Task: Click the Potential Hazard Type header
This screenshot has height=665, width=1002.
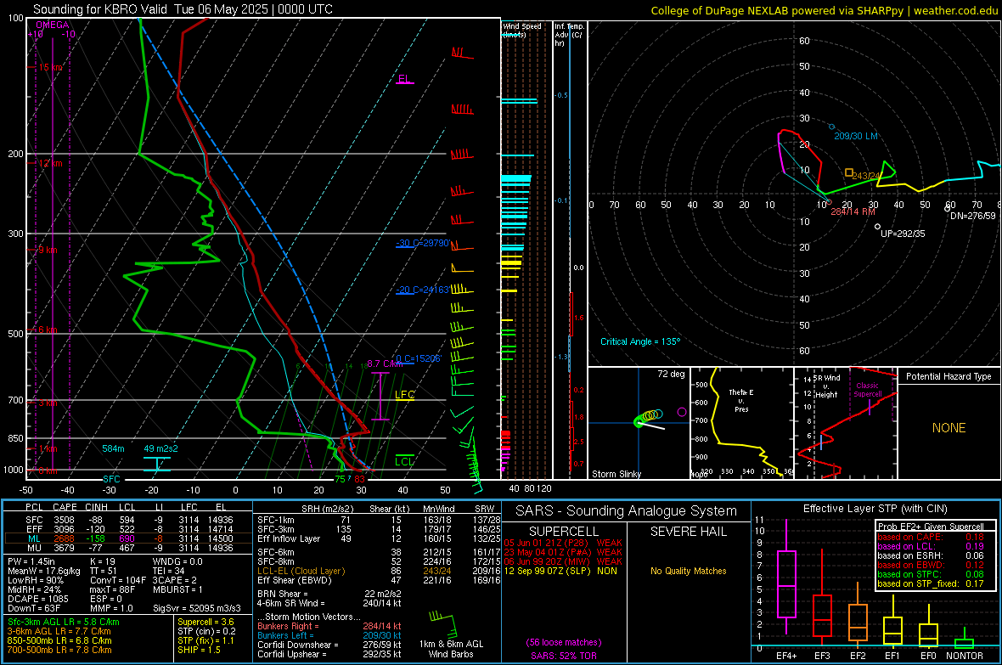Action: point(949,376)
